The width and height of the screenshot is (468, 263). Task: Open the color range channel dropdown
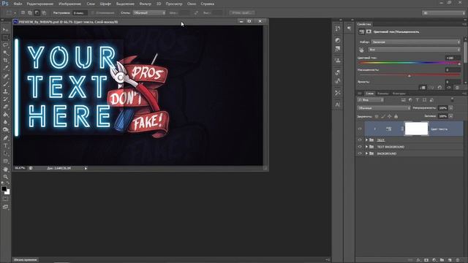point(415,50)
